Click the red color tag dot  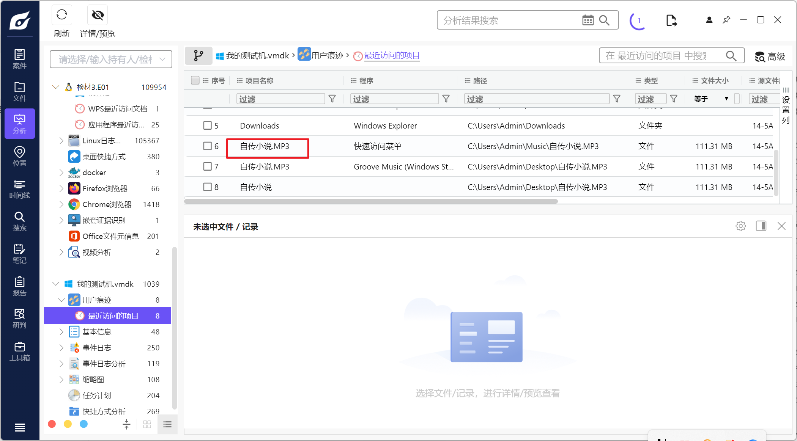coord(52,424)
